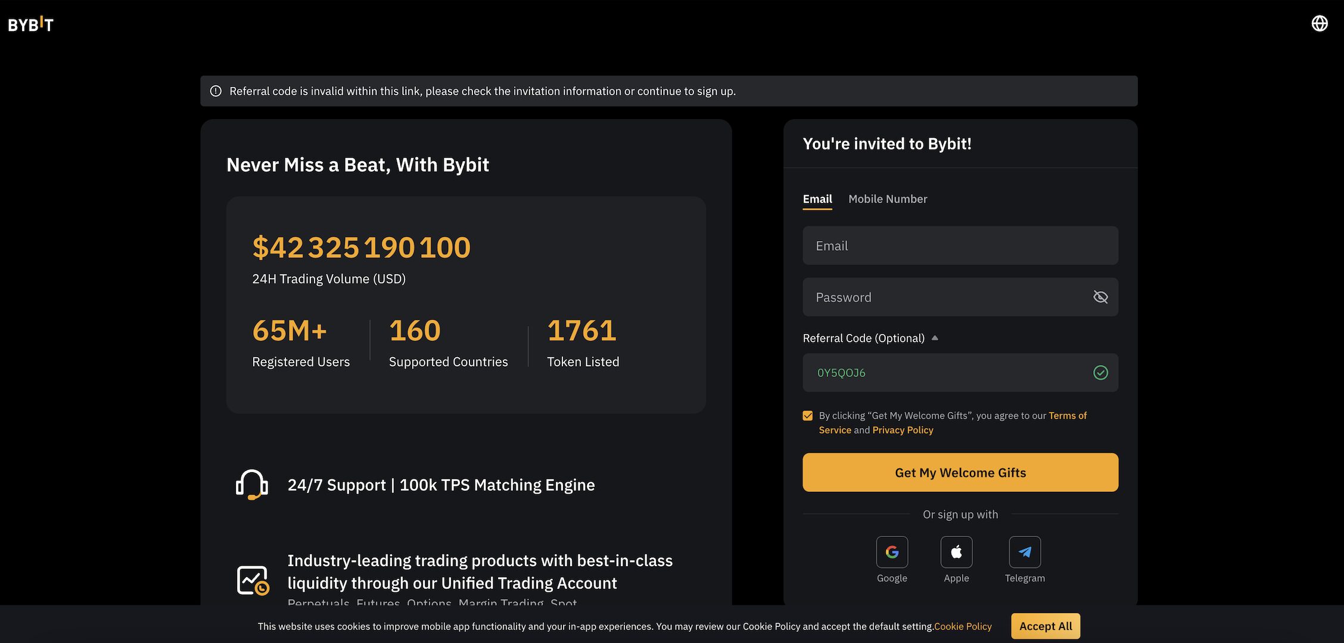Open the language globe menu

coord(1320,23)
